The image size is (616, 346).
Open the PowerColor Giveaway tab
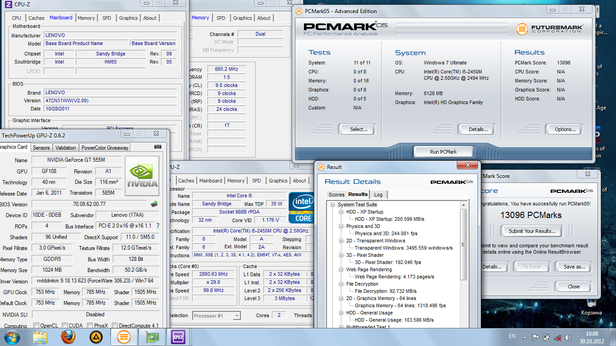(105, 148)
